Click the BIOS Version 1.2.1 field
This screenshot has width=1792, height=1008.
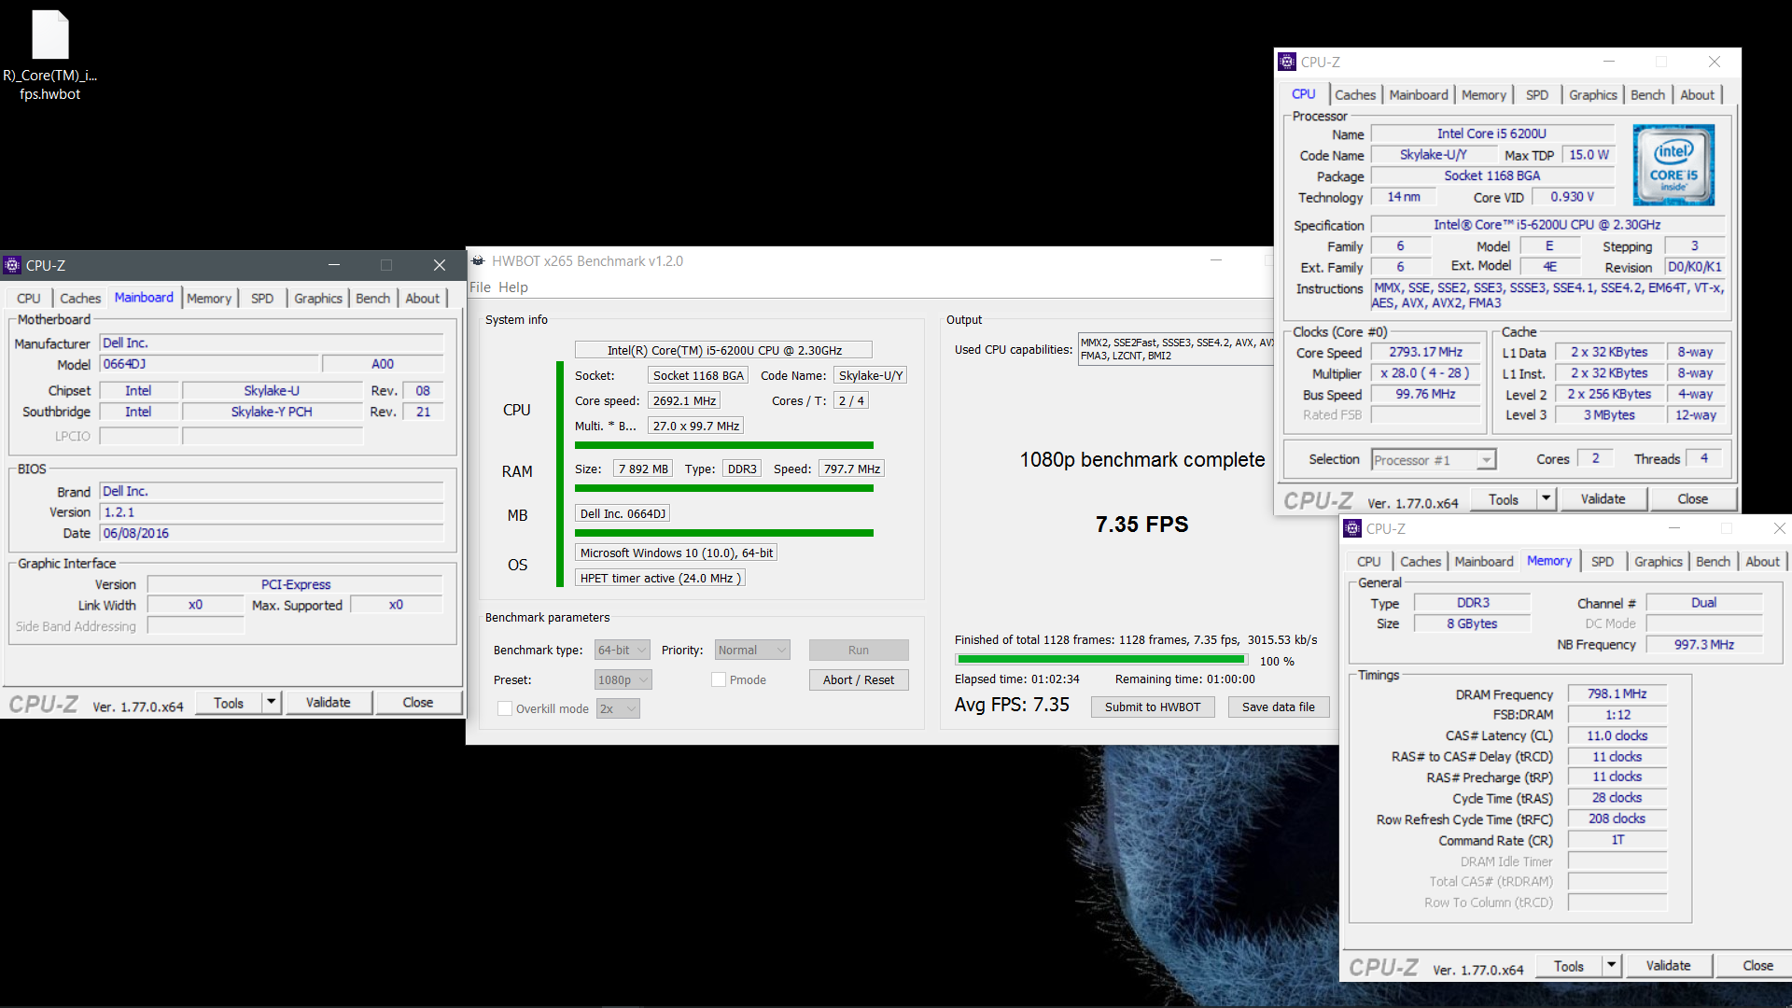pyautogui.click(x=272, y=511)
